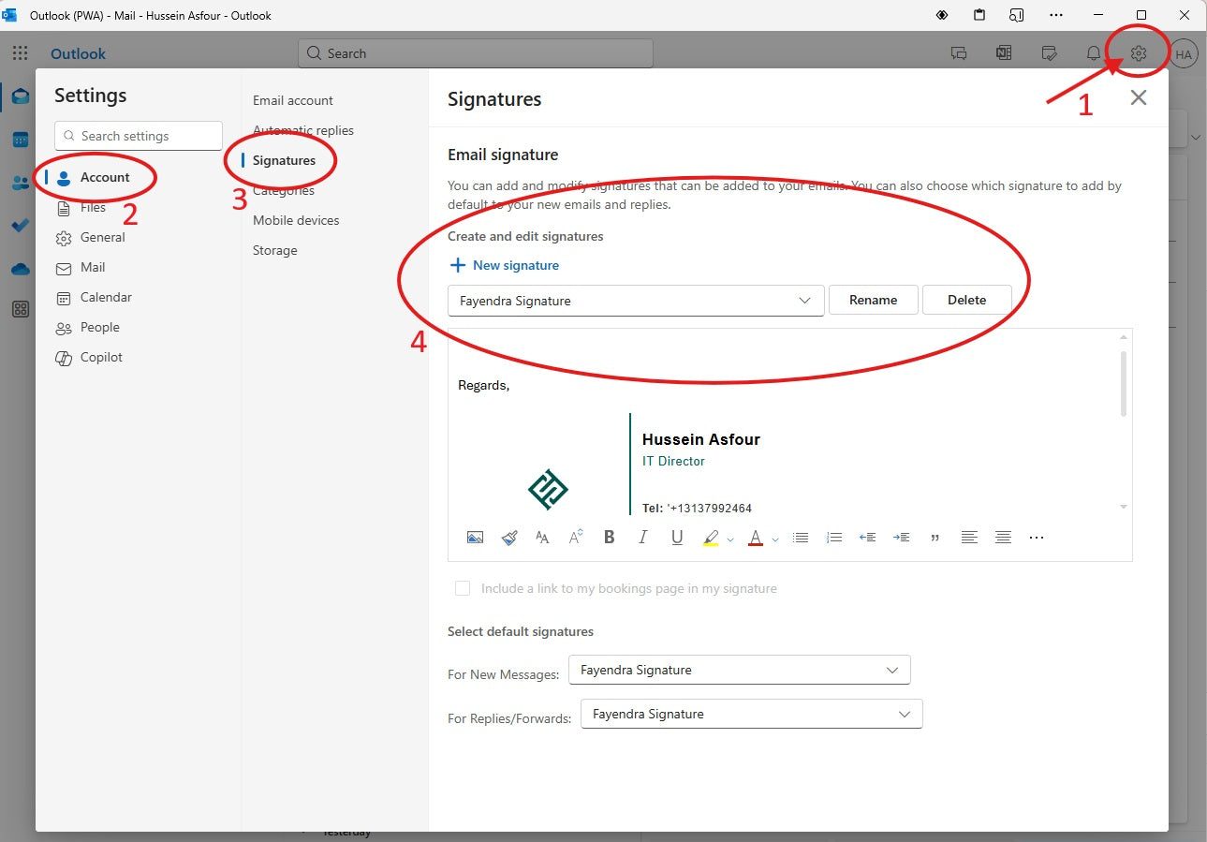Click 'Hussein Asfour' name in signature

click(701, 439)
